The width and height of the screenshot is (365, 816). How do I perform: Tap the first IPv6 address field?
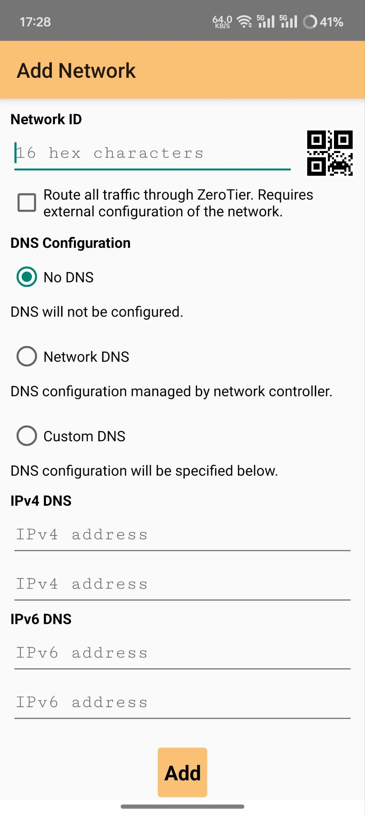[x=182, y=653]
